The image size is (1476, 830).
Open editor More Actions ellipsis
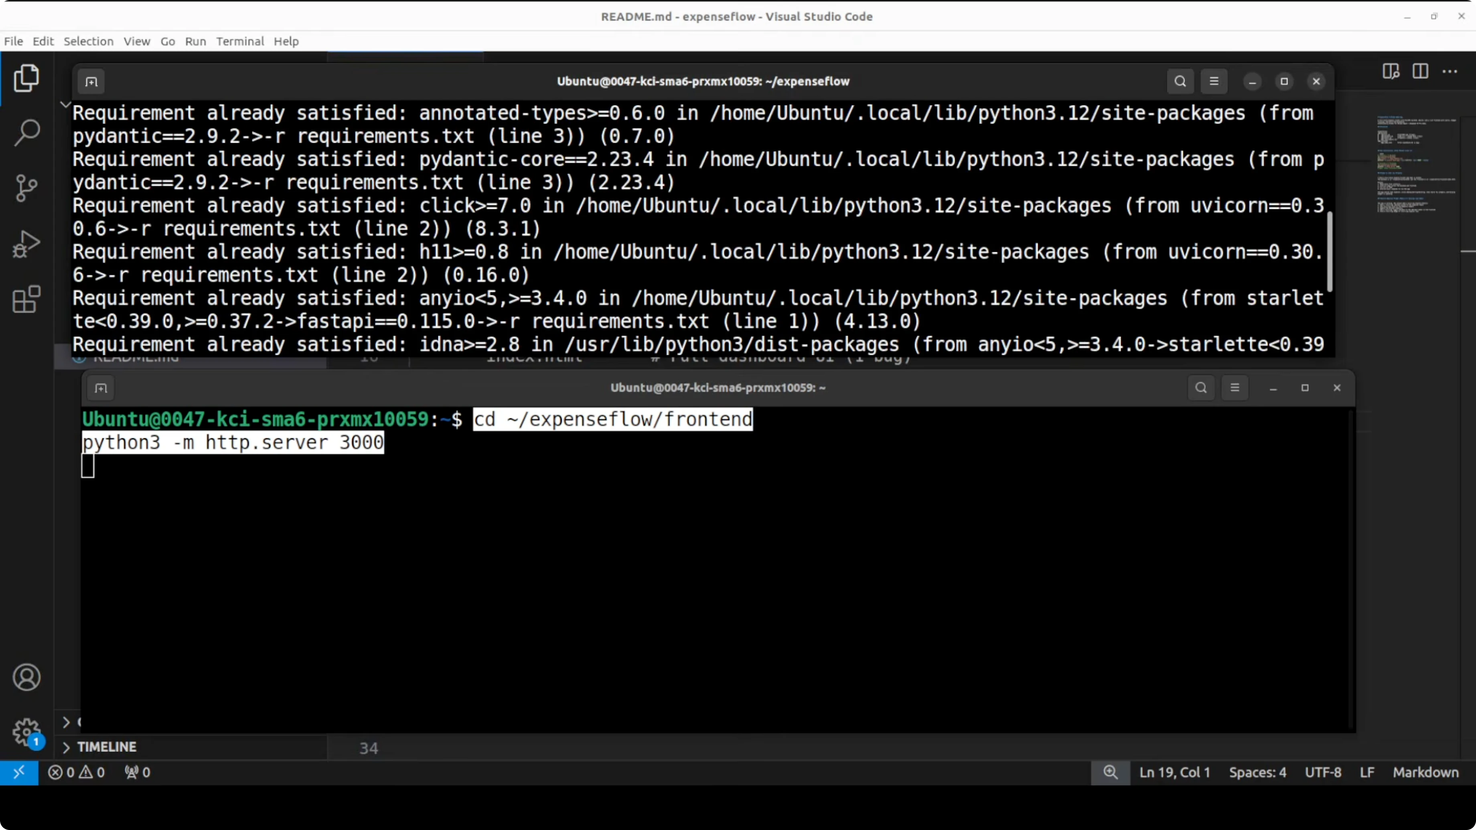click(x=1450, y=72)
